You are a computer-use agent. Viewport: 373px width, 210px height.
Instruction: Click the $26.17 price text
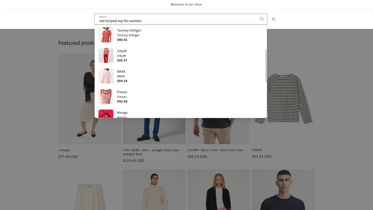pos(122,60)
